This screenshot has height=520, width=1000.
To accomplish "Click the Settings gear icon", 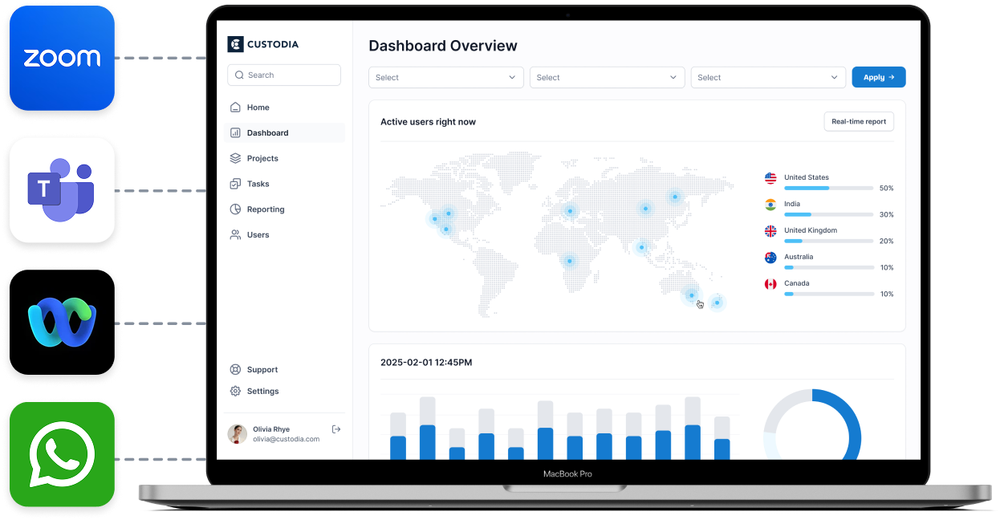I will [x=235, y=392].
